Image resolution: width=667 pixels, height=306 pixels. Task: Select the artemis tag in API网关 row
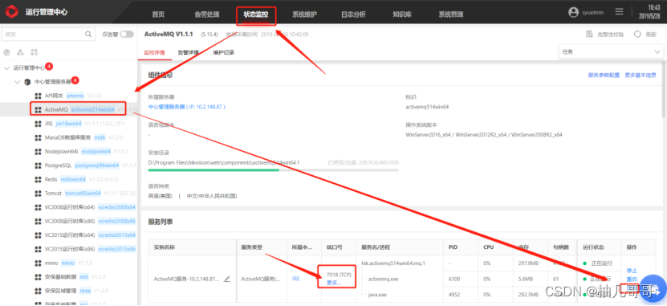coord(75,96)
